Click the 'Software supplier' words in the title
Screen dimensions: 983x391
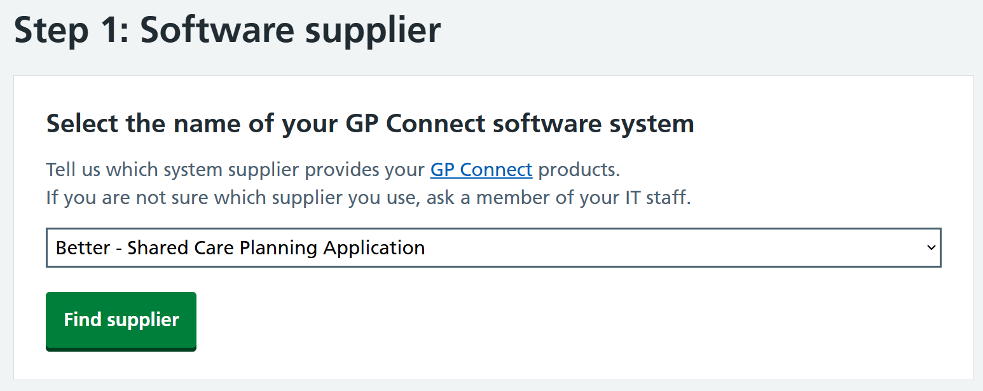tap(290, 31)
